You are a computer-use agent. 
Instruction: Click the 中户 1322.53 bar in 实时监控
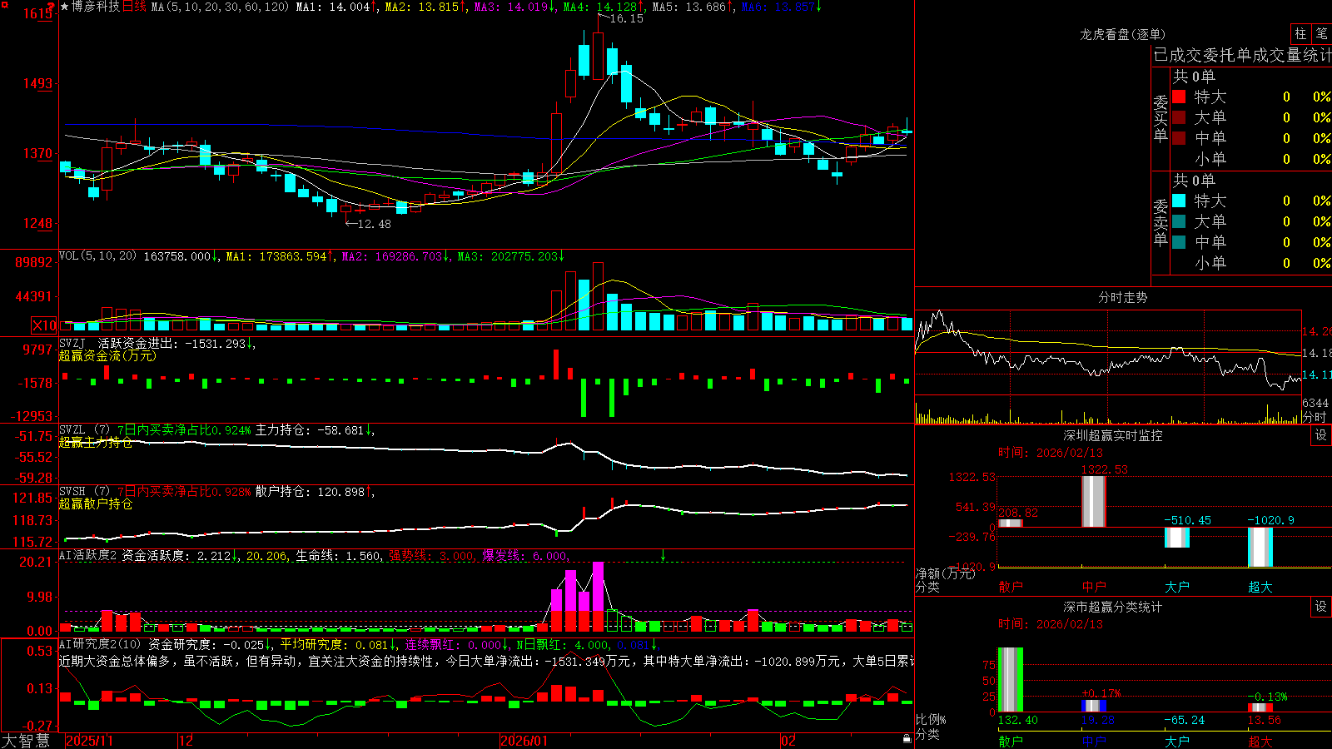[x=1094, y=502]
